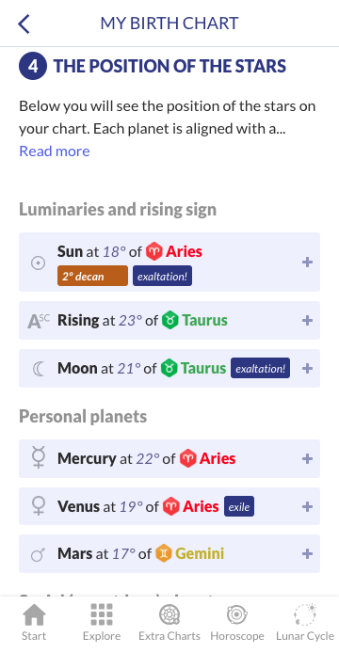Expand the Mercury in Aries row

[307, 458]
